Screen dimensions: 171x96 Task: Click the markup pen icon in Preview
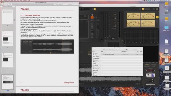[x=54, y=4]
